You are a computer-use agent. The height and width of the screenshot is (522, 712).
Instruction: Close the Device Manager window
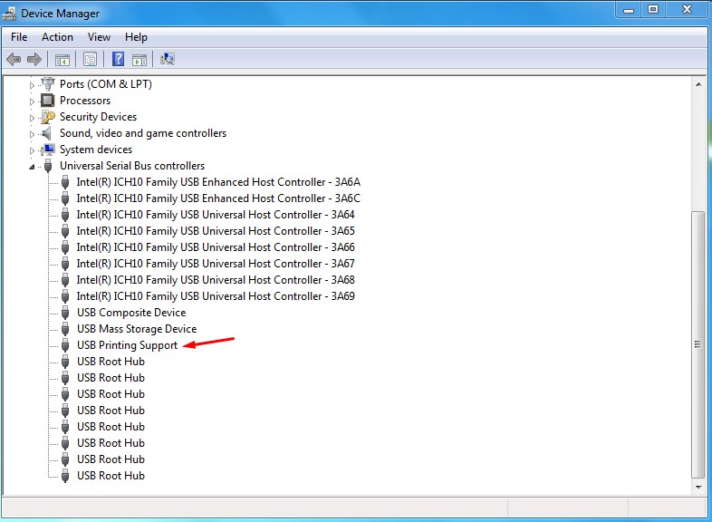tap(688, 10)
